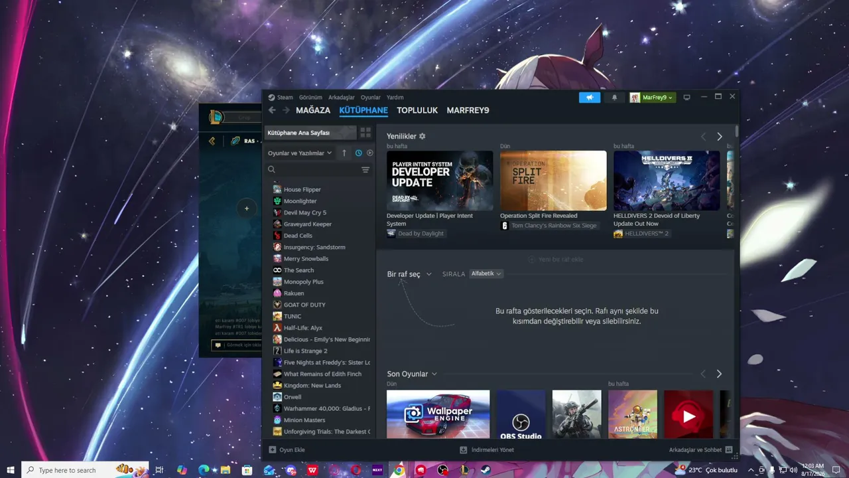Open the Alfabetik sort dropdown

coord(486,274)
